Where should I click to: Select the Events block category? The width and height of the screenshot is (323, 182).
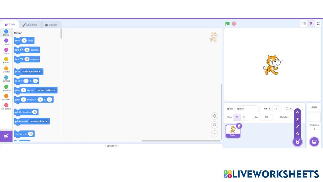(x=6, y=60)
